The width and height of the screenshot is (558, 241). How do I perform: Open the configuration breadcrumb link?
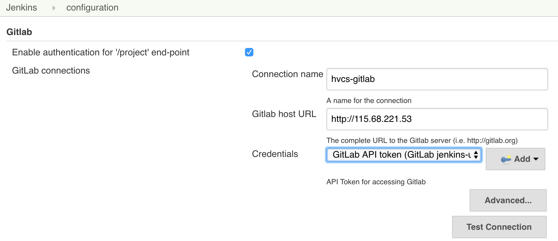tap(92, 8)
